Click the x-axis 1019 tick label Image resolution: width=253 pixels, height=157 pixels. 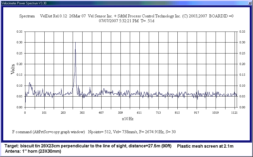215,113
